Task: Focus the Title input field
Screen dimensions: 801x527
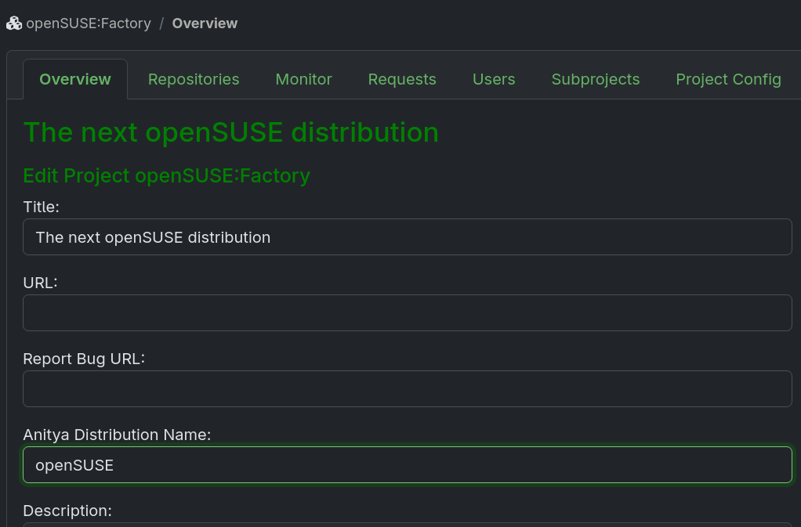Action: (x=407, y=236)
